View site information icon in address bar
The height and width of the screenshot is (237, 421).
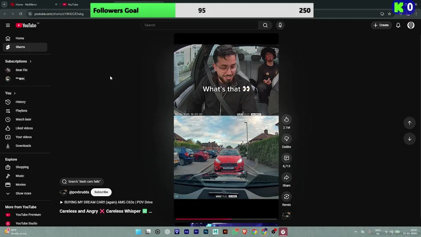coord(30,14)
